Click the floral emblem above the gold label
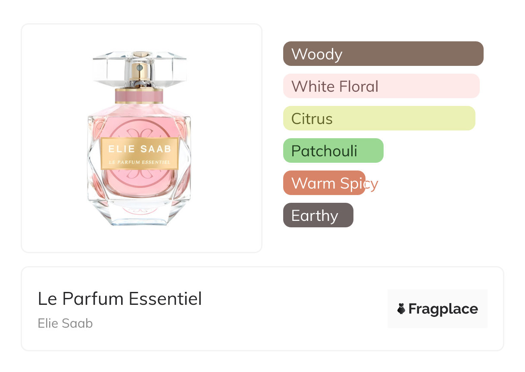The width and height of the screenshot is (525, 372). (139, 130)
